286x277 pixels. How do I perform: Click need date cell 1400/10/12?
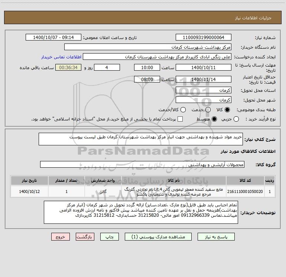[x=29, y=191]
